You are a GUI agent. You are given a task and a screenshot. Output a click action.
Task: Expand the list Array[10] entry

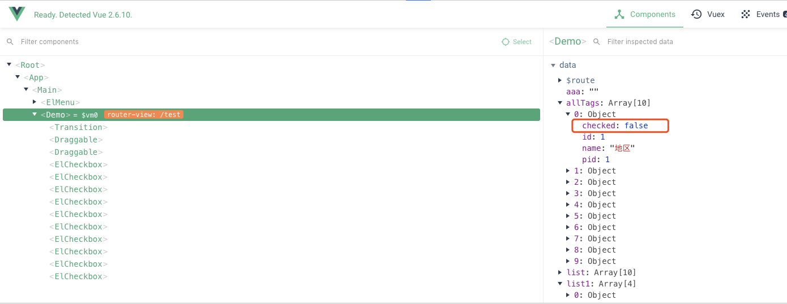click(561, 272)
